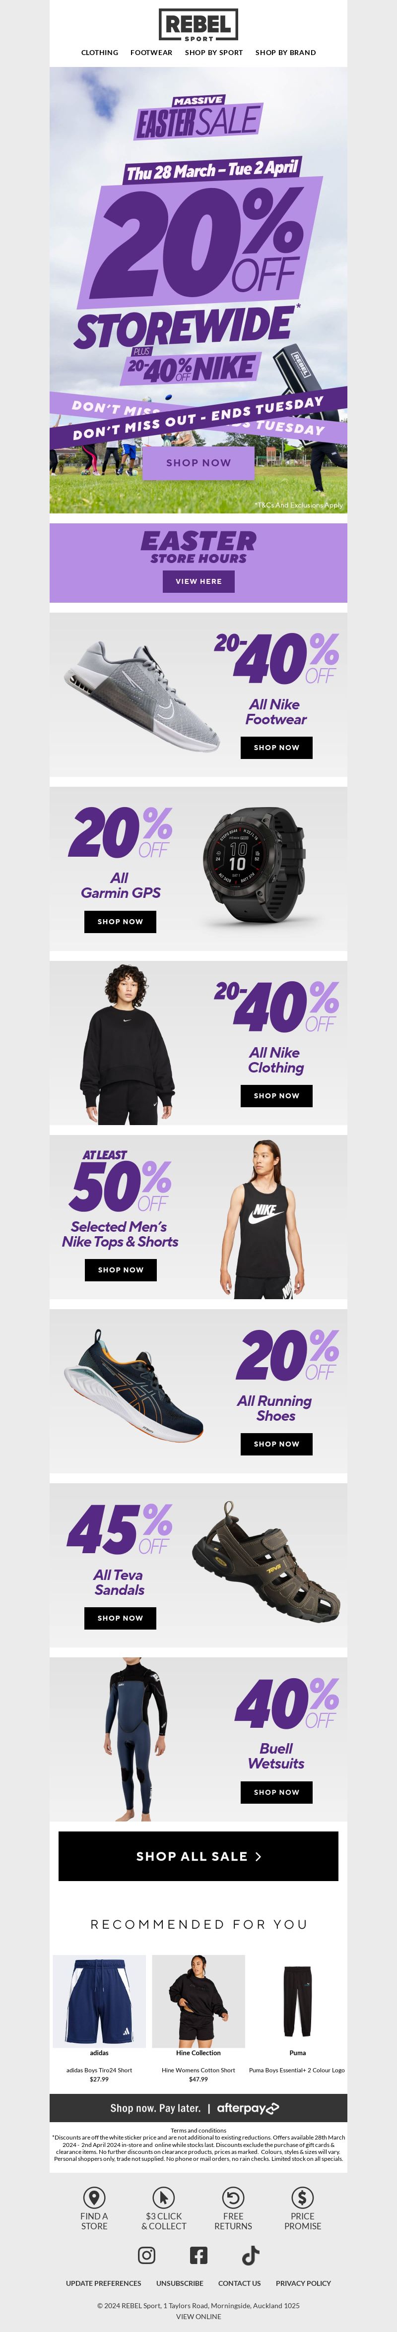Shop now for All Garmin GPS

[121, 922]
